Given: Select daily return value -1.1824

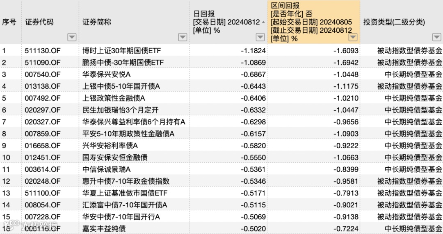Looking at the screenshot, I should tap(253, 51).
